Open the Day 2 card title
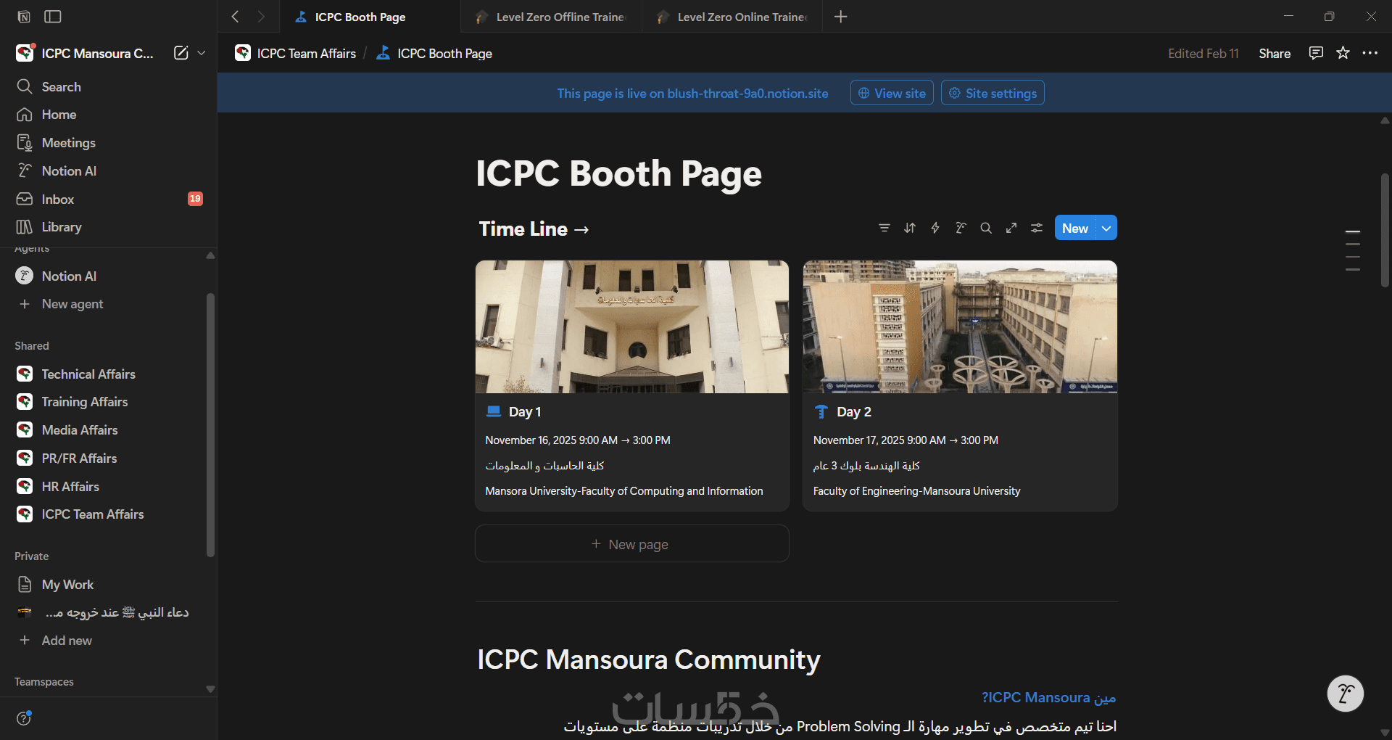Screen dimensions: 1392x740 pos(854,412)
